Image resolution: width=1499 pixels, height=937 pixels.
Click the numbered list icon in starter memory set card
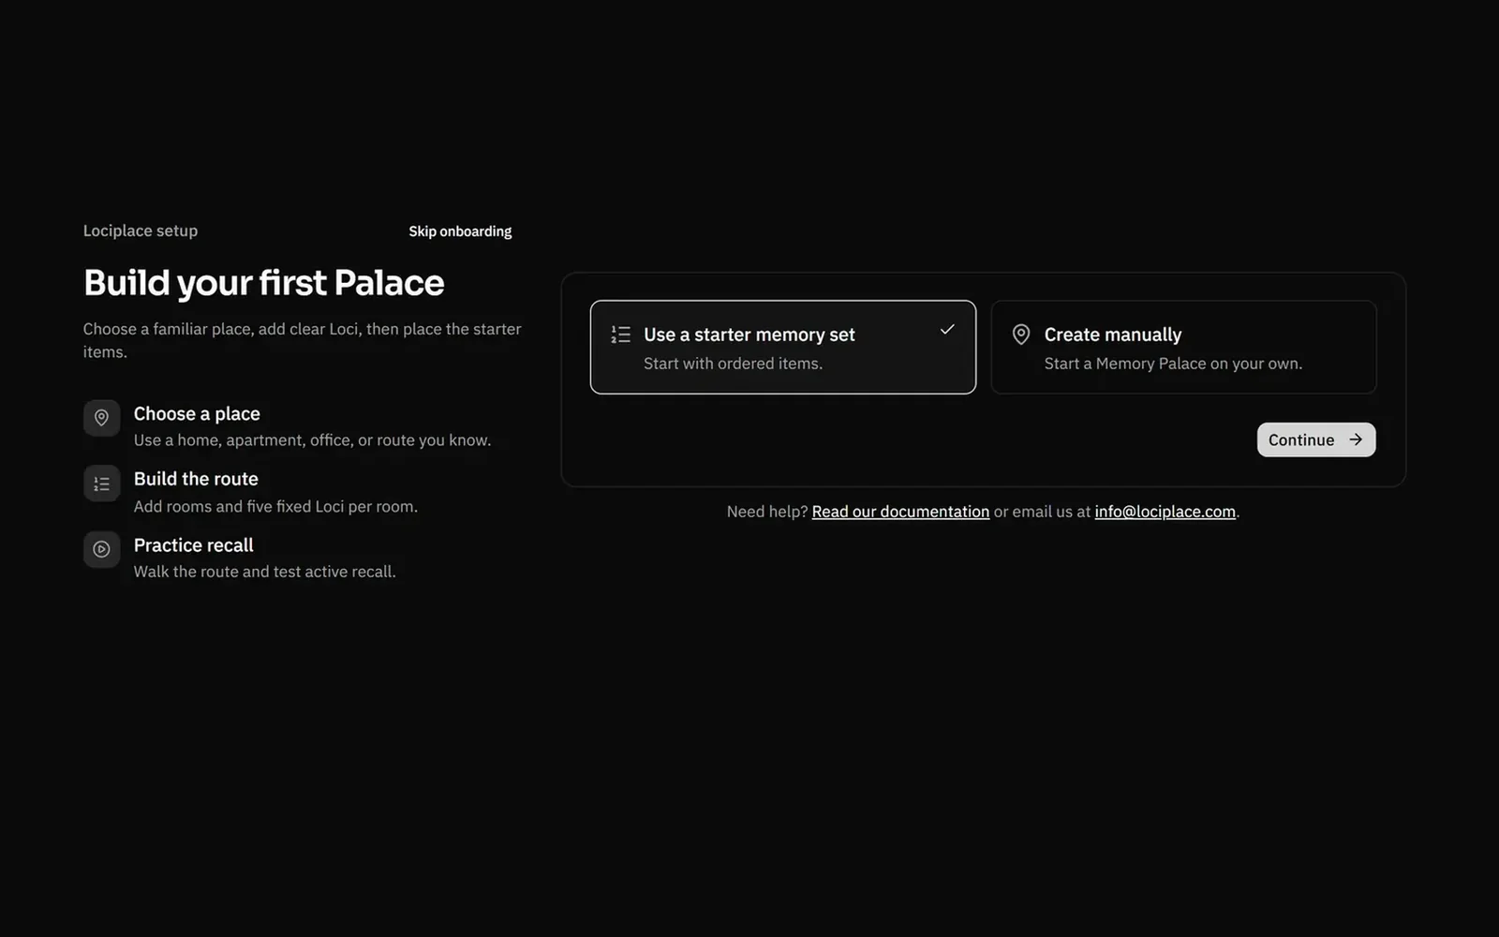point(621,335)
